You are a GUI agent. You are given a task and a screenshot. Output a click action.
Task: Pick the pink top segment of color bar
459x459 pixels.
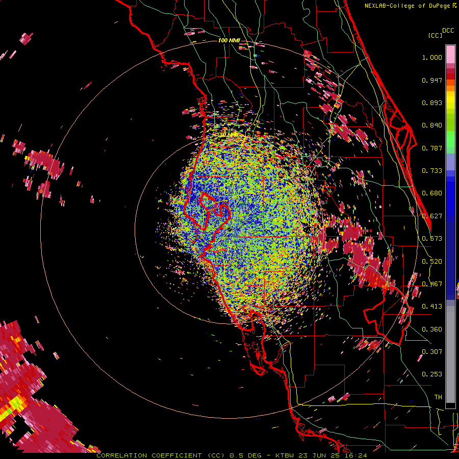(x=450, y=55)
